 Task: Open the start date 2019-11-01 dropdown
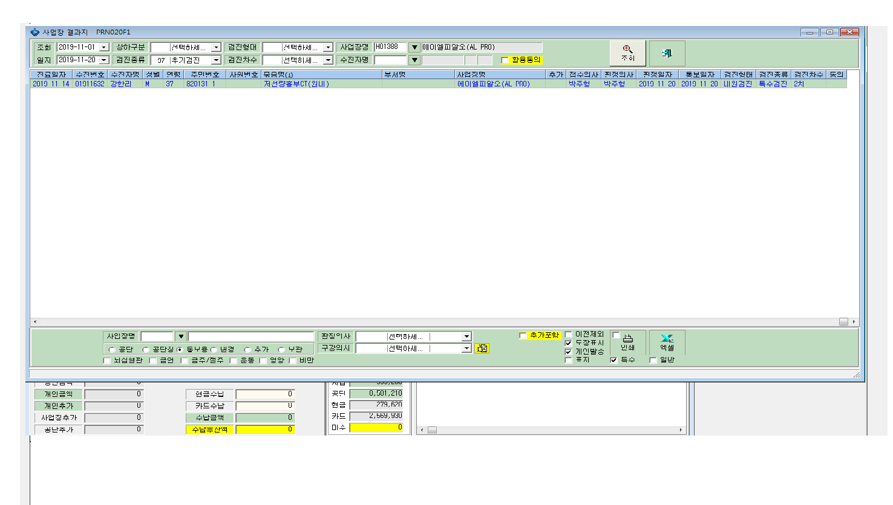[103, 47]
